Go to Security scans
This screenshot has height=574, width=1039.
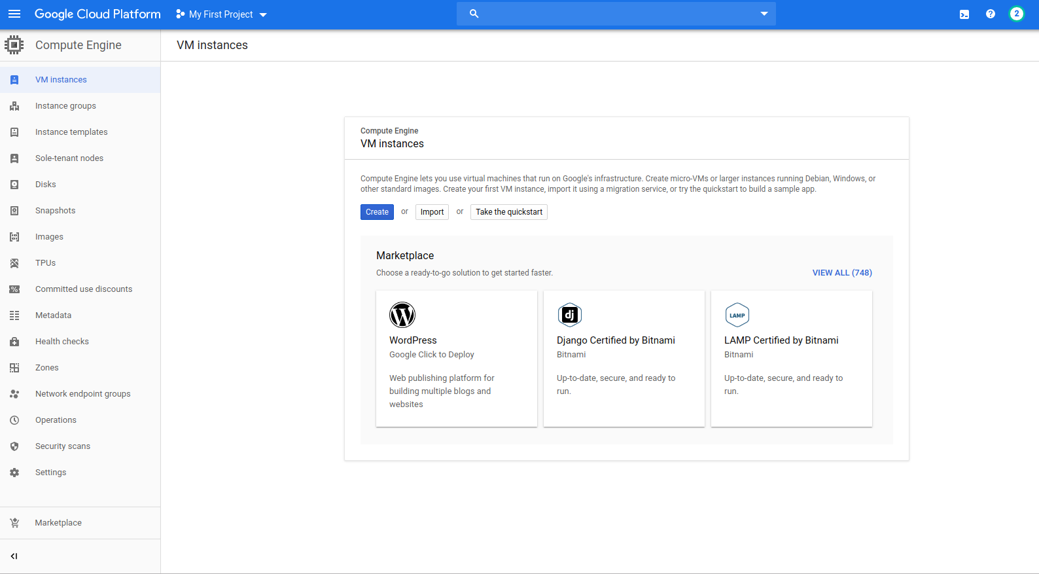[x=80, y=446]
